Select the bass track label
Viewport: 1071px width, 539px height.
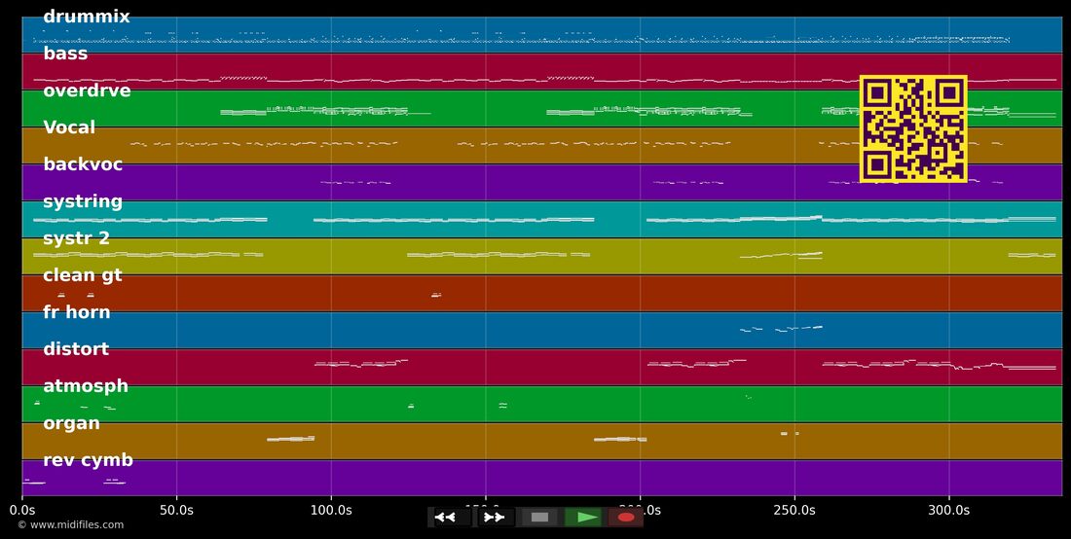(x=65, y=54)
